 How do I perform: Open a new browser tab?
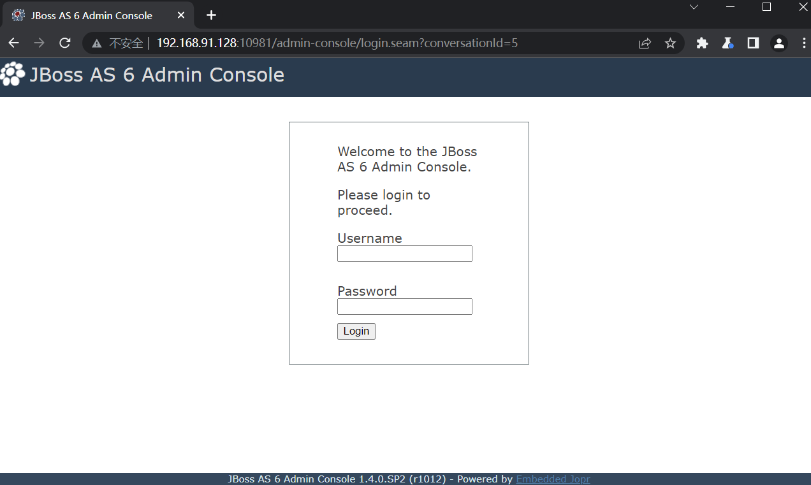(x=212, y=15)
